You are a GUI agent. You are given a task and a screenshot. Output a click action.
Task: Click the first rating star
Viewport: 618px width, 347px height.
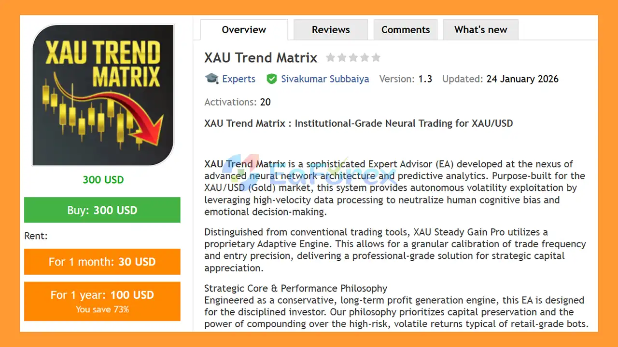(x=331, y=57)
